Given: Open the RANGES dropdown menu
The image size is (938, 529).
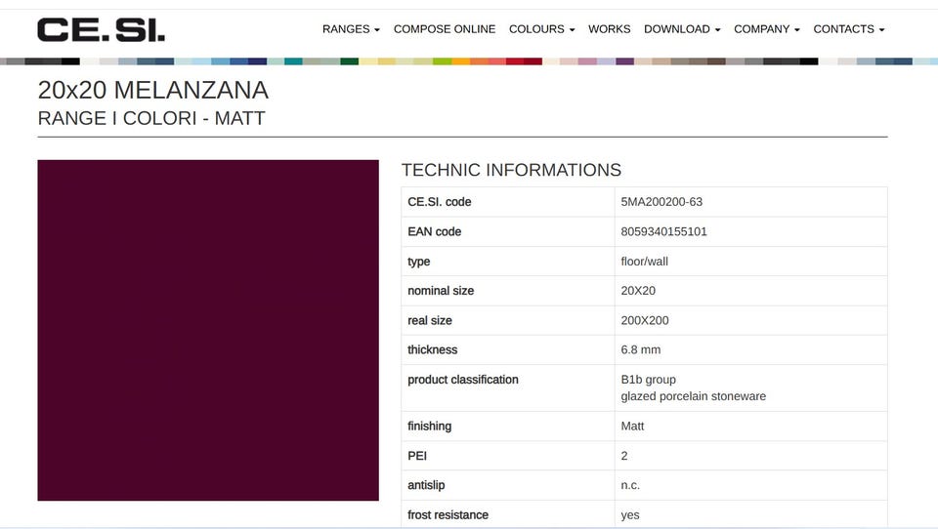Looking at the screenshot, I should tap(351, 29).
